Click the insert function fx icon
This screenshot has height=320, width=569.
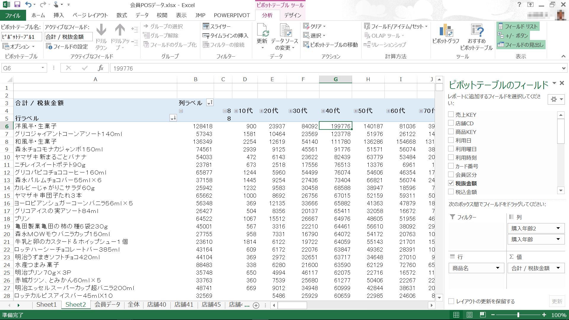(101, 68)
